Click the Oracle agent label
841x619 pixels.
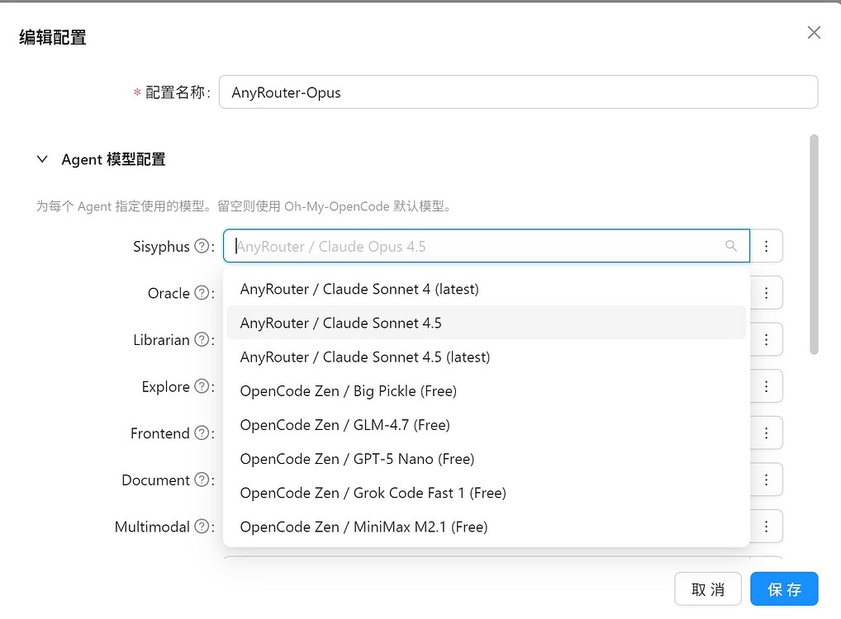click(x=169, y=293)
